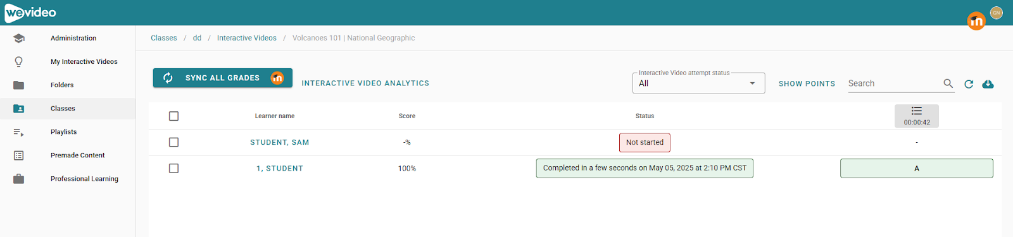Open the question column header at 00:00:42
Screen dimensions: 1013x237
(917, 116)
